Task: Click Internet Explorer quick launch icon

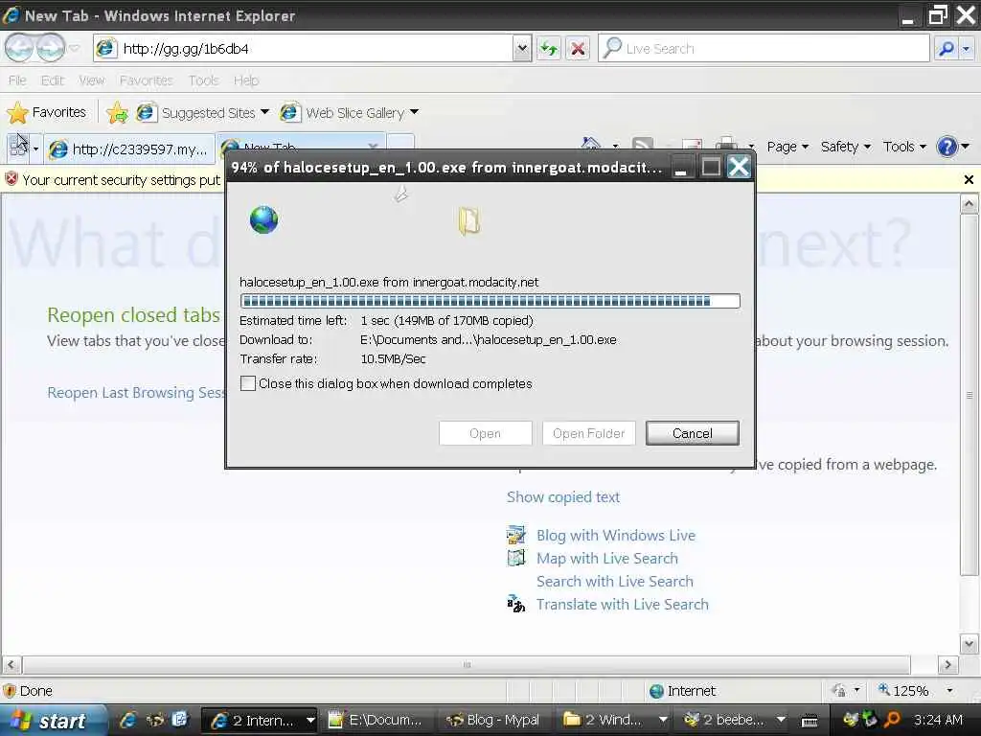Action: pos(128,720)
